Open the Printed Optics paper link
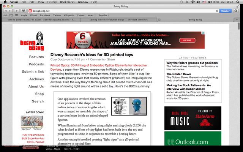243x152 pixels. [x=99, y=67]
